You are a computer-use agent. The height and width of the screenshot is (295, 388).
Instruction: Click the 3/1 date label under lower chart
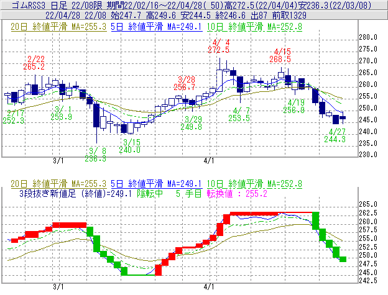(58, 287)
